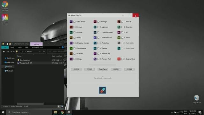Show hidden system tray icons

pos(172,112)
